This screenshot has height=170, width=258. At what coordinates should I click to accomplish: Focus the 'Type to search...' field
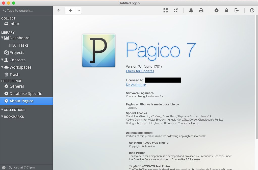tap(27, 10)
